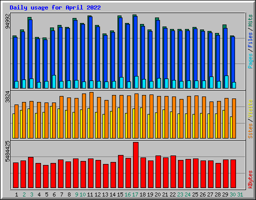
Task: Click day 19 on the x-axis
Action: tap(150, 194)
